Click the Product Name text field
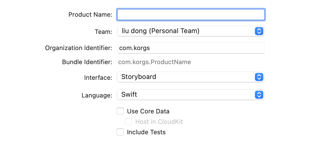Viewport: 333px width, 146px height. [x=191, y=15]
